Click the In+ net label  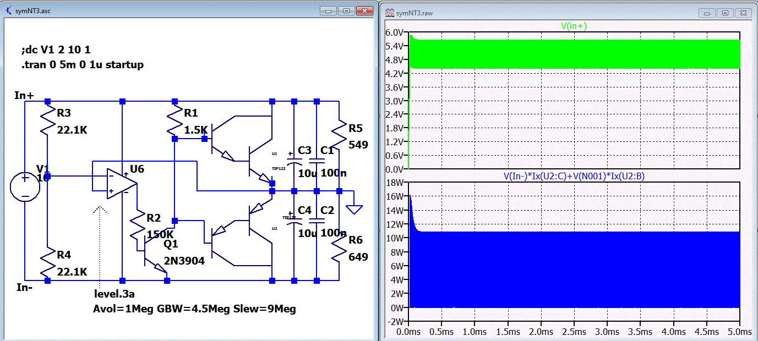(x=24, y=96)
